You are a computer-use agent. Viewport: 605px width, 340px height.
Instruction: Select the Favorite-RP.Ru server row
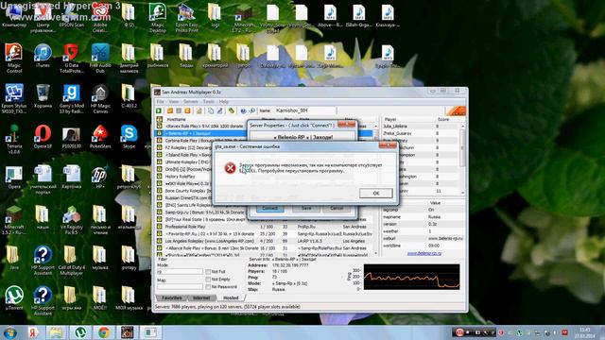tap(264, 234)
